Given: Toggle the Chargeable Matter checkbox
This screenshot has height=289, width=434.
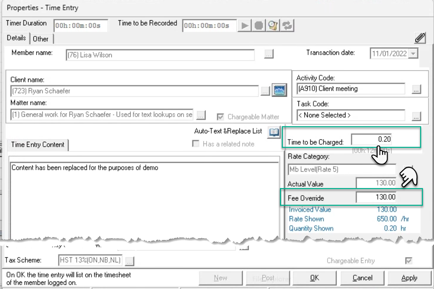Looking at the screenshot, I should coord(221,117).
